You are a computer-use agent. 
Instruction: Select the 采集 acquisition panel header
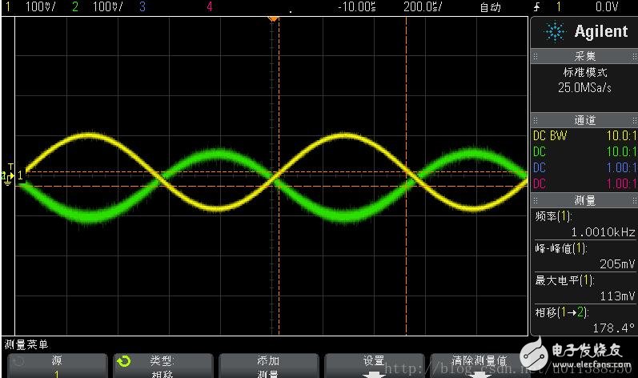pyautogui.click(x=584, y=58)
